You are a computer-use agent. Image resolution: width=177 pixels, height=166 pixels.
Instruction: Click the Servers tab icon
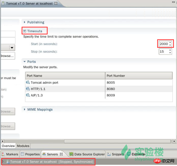pos(44,154)
